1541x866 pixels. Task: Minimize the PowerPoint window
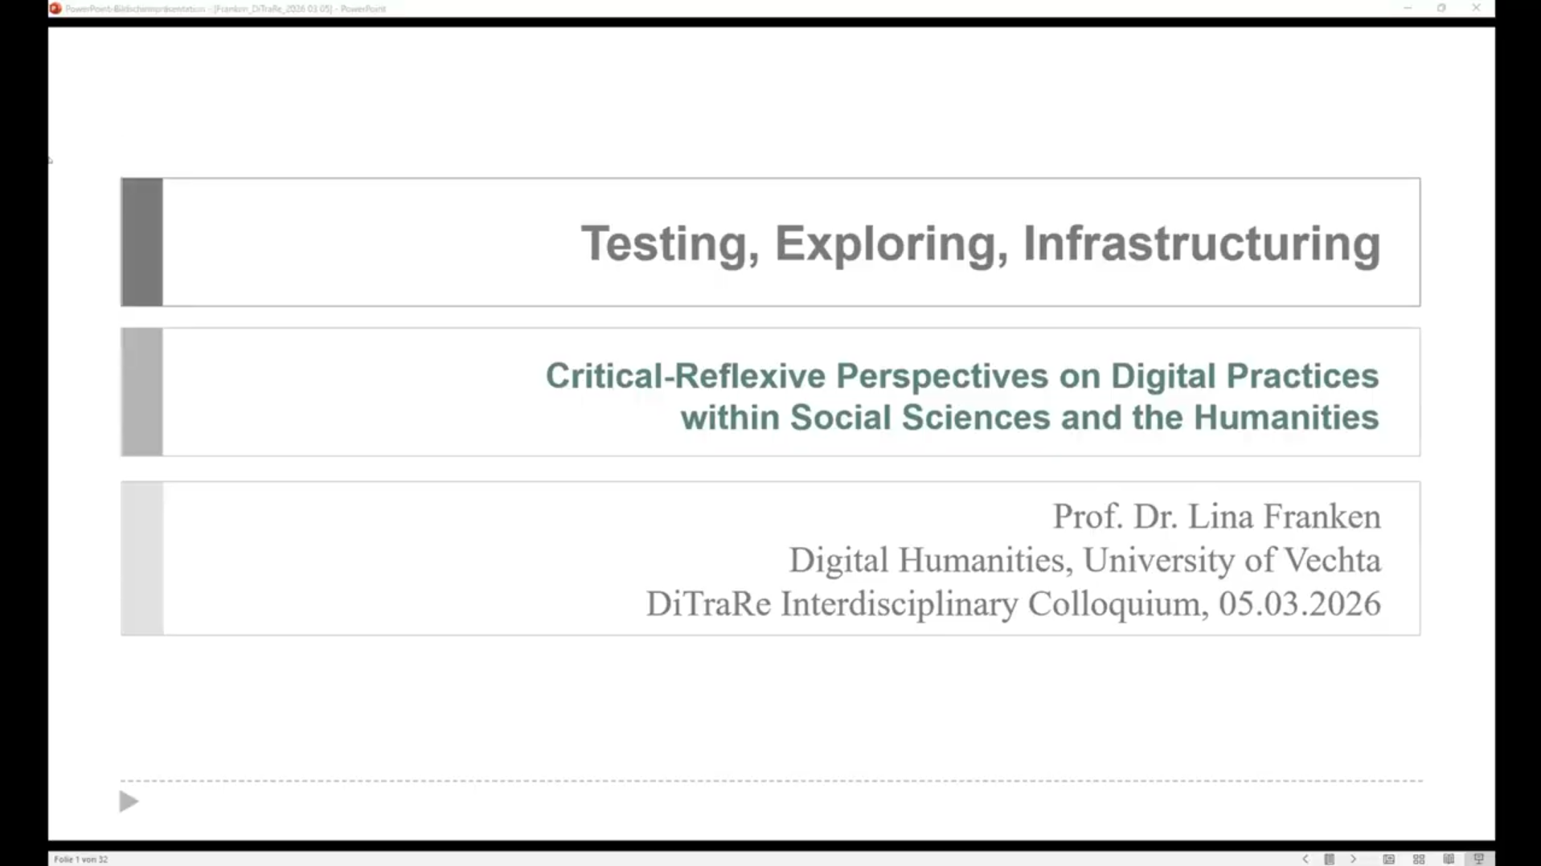1406,8
